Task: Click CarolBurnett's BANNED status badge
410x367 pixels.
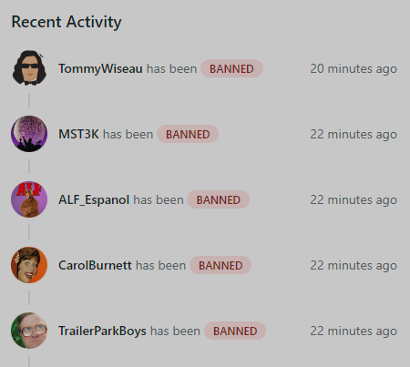Action: click(220, 265)
